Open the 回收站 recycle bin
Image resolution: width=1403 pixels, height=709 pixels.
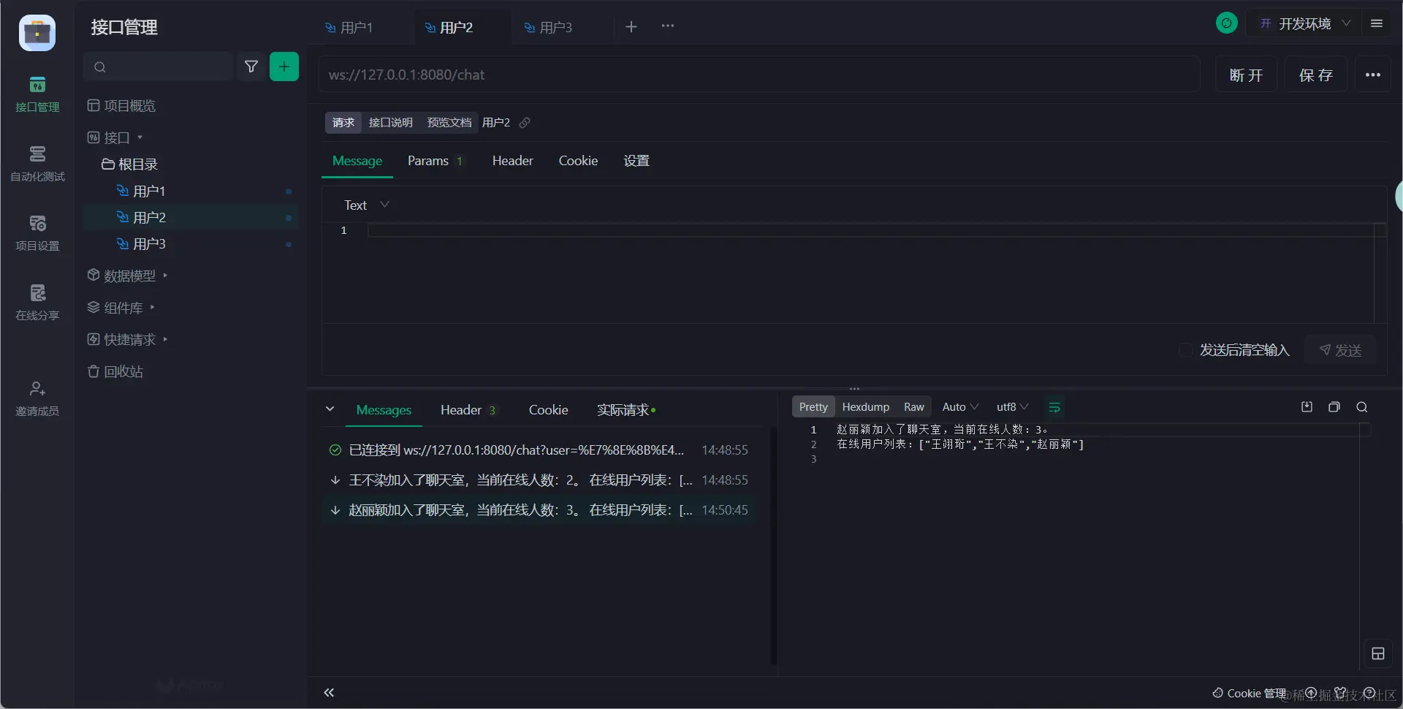tap(115, 372)
